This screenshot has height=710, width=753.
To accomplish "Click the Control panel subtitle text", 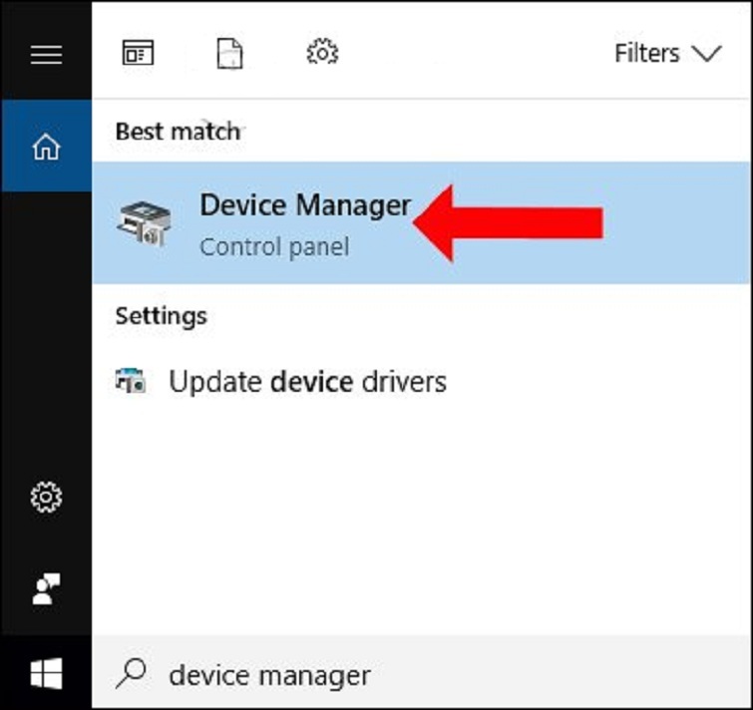I will 274,246.
